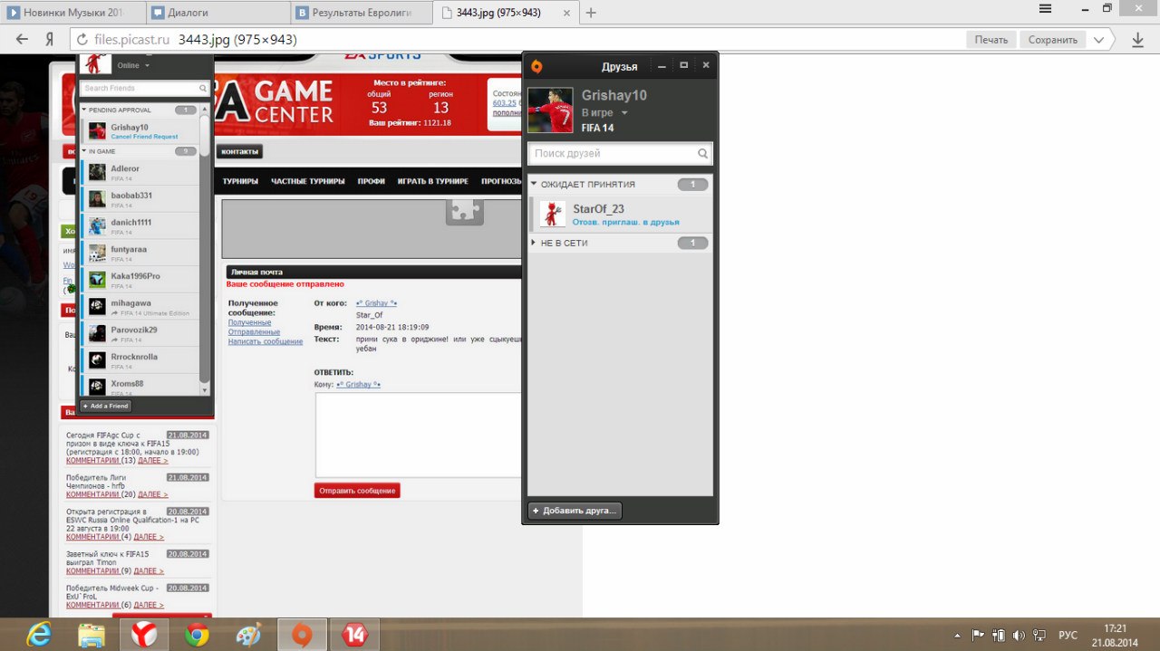Image resolution: width=1160 pixels, height=651 pixels.
Task: Click the Yandex Я home button
Action: tap(50, 40)
